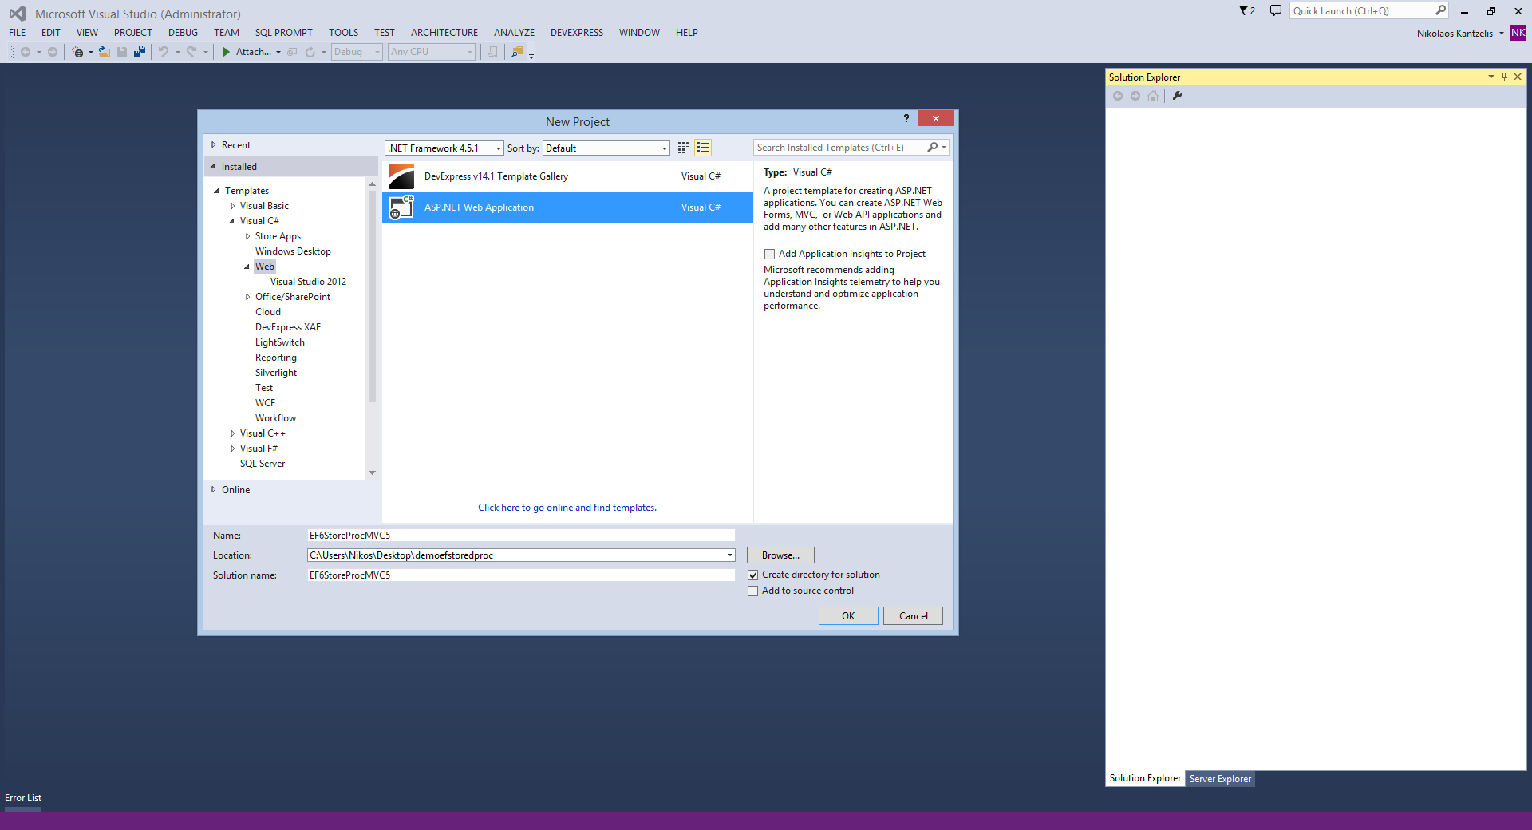Click the OK button
The image size is (1532, 830).
(848, 616)
